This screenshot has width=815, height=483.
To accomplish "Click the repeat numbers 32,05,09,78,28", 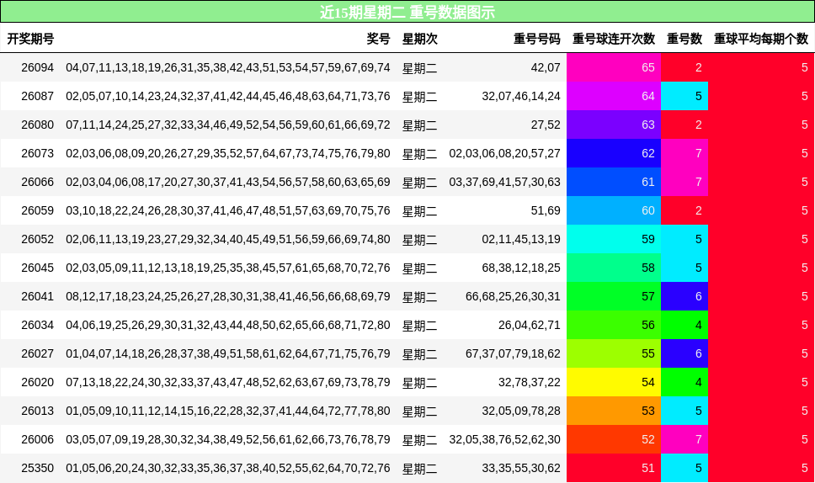I will 521,411.
